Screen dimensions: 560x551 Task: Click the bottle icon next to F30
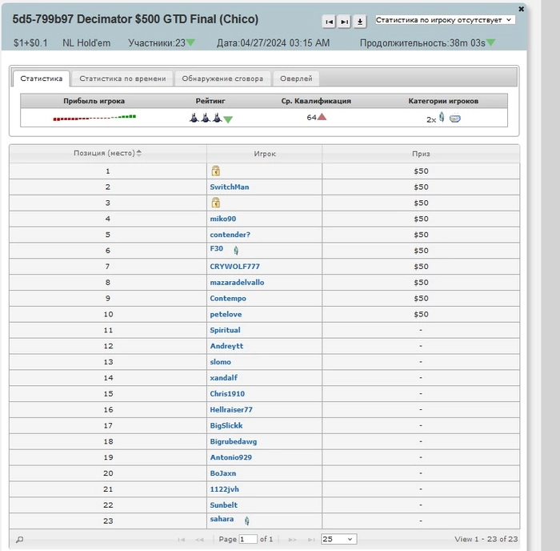tap(236, 251)
